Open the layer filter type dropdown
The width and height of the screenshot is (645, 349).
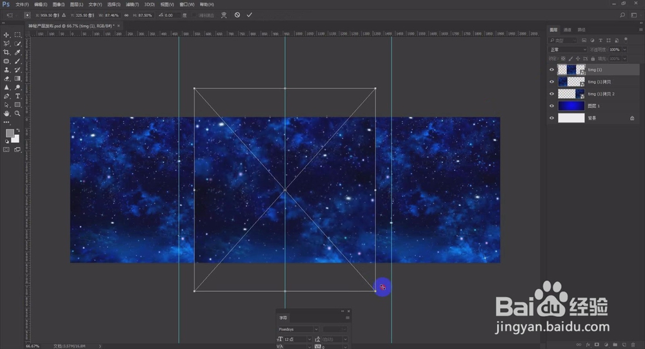point(562,41)
